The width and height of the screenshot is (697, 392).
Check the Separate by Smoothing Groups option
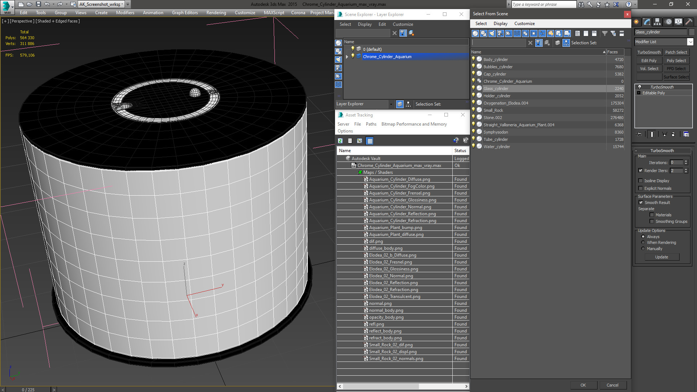tap(652, 221)
